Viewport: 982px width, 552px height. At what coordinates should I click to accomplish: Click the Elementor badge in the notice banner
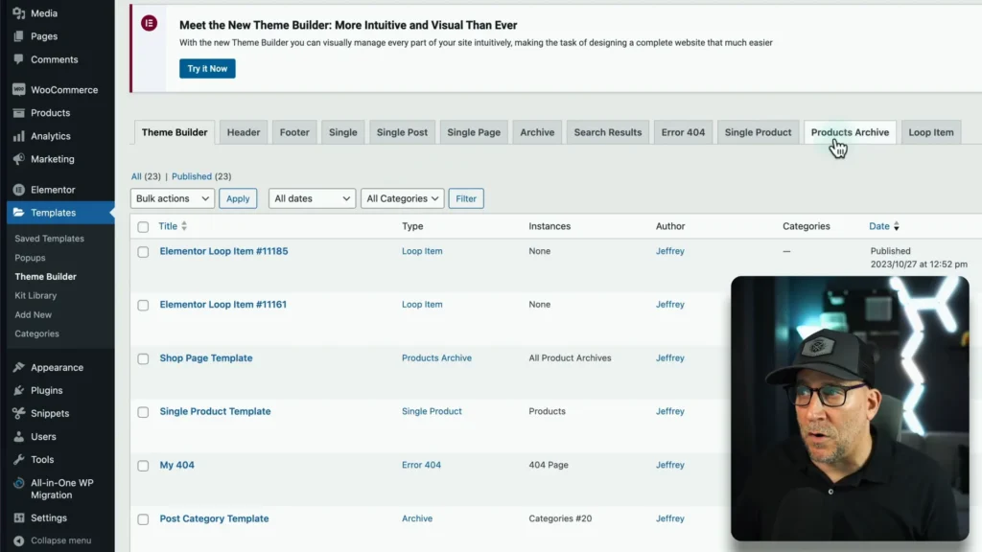149,24
